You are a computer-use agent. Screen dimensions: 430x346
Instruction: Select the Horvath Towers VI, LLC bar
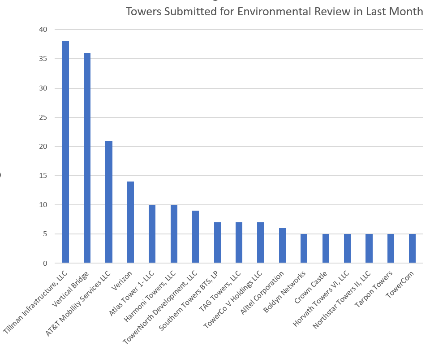(x=347, y=248)
